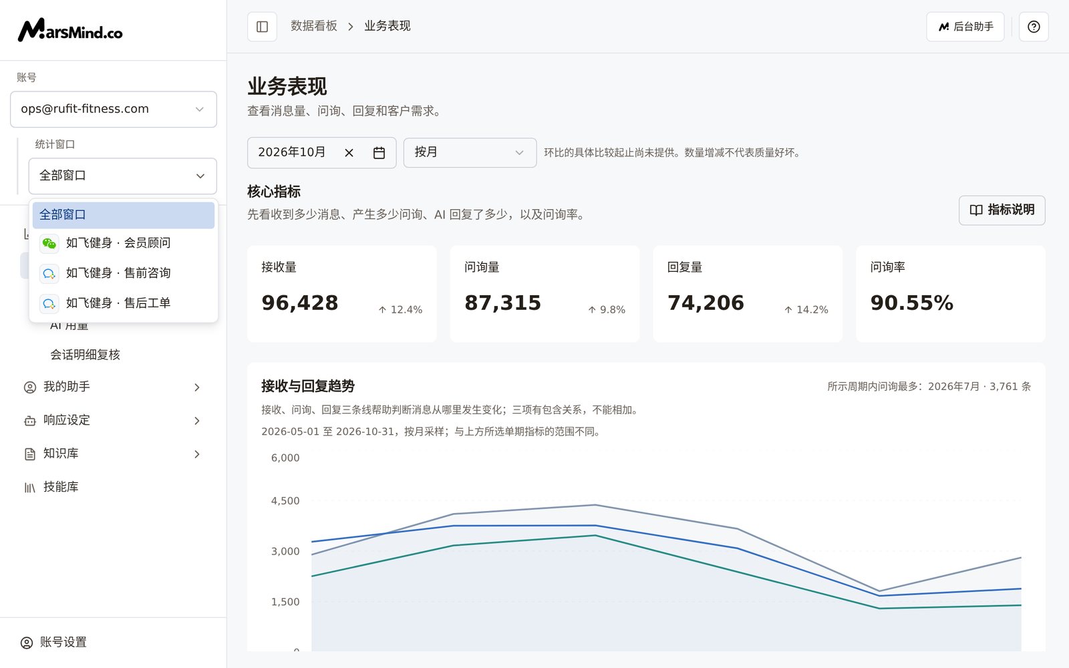Screen dimensions: 1069x668
Task: Click the 技能库 library icon
Action: (30, 488)
